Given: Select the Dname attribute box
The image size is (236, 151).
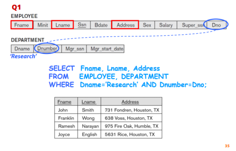Looking at the screenshot, I should coord(22,49).
